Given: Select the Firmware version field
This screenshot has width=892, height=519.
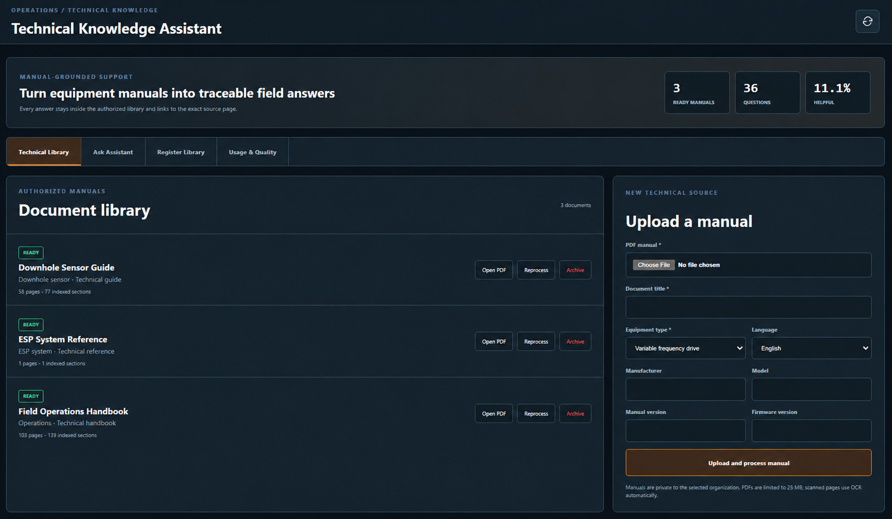Looking at the screenshot, I should click(811, 431).
